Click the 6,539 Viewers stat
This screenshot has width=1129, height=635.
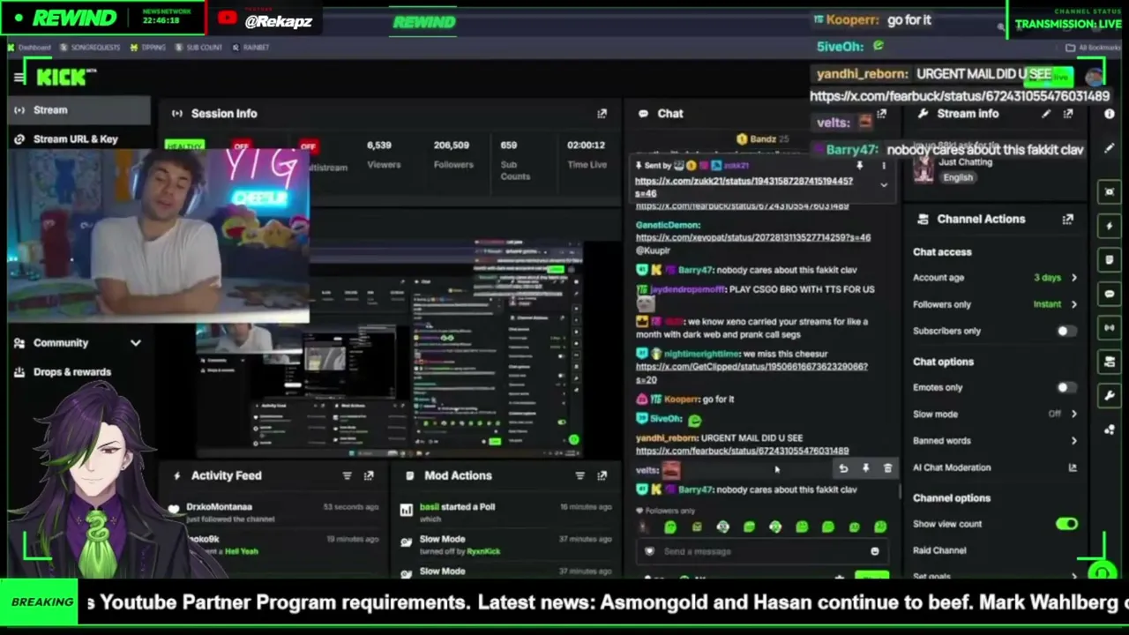384,154
